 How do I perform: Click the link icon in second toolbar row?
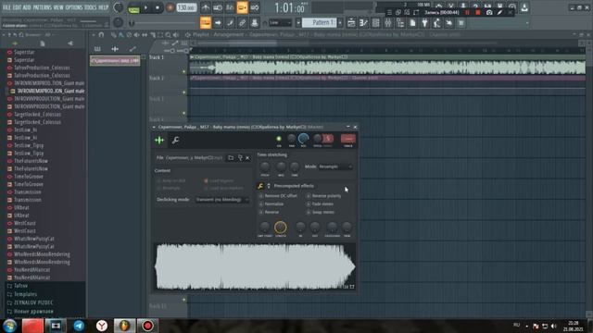coord(242,23)
